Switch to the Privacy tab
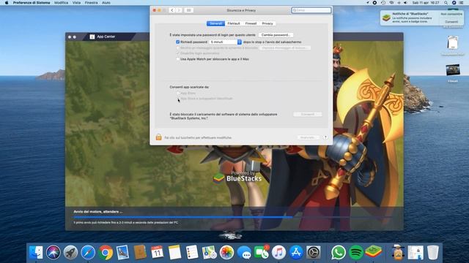 267,23
